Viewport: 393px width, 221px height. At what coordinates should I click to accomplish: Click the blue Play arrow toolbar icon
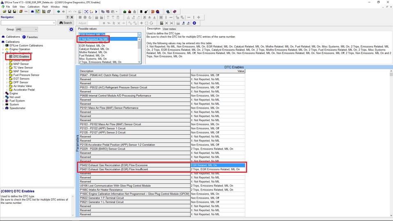[x=96, y=11]
